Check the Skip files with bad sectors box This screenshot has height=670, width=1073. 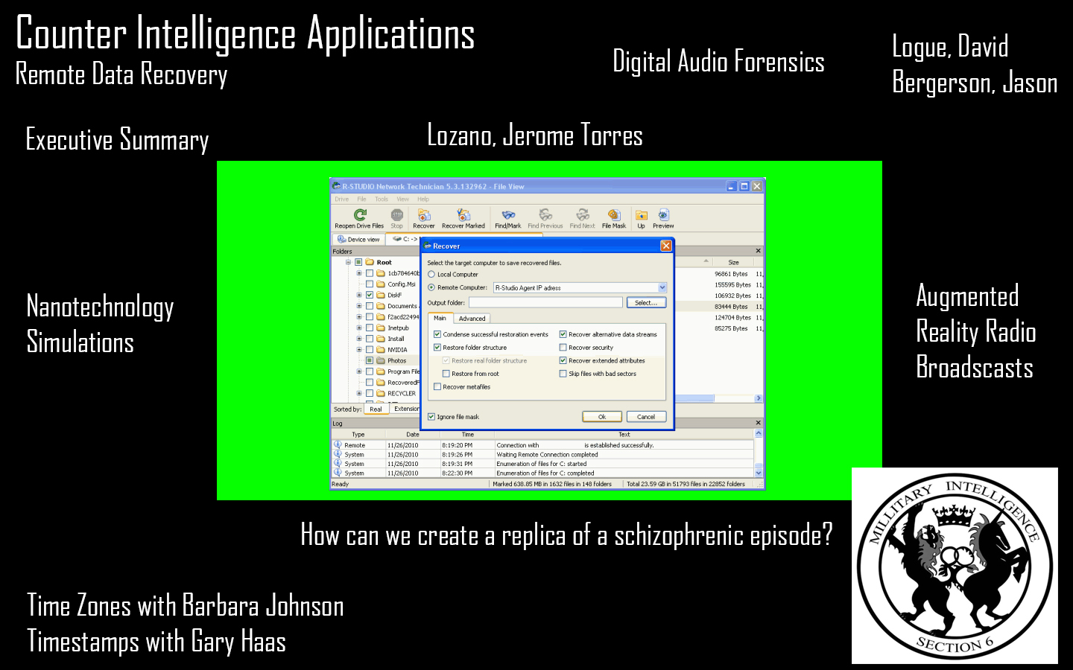(563, 374)
